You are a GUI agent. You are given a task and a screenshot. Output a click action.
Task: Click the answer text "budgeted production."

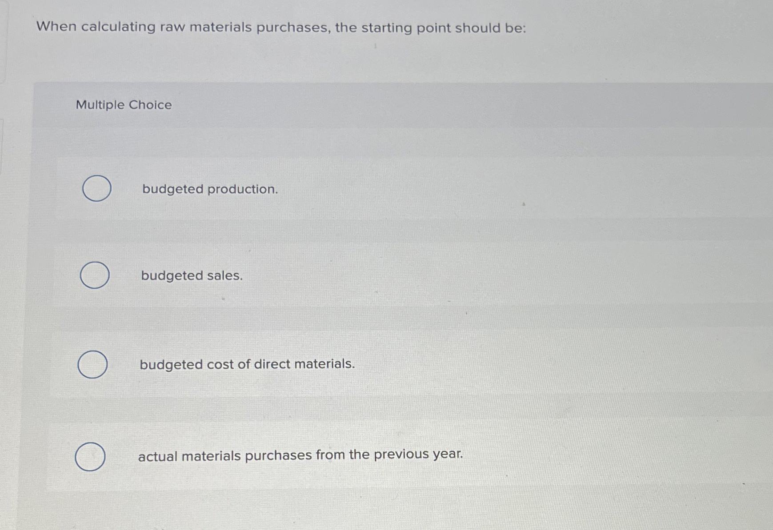coord(210,190)
